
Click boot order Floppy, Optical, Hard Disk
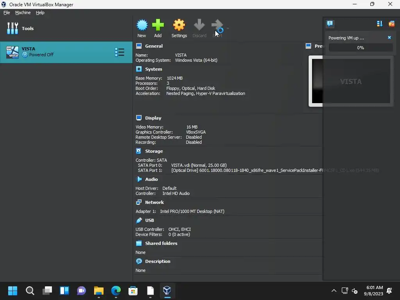(191, 88)
